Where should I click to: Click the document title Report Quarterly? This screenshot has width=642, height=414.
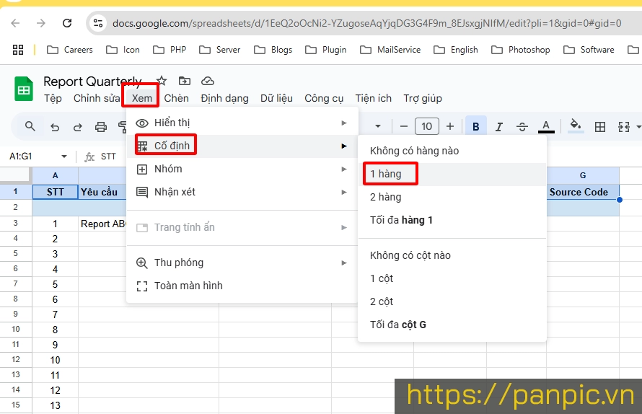pos(92,82)
